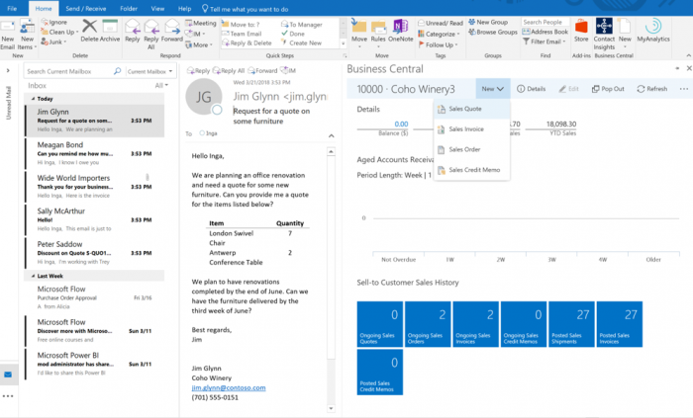Open the New Items ribbon icon
The width and height of the screenshot is (693, 418).
tap(27, 27)
